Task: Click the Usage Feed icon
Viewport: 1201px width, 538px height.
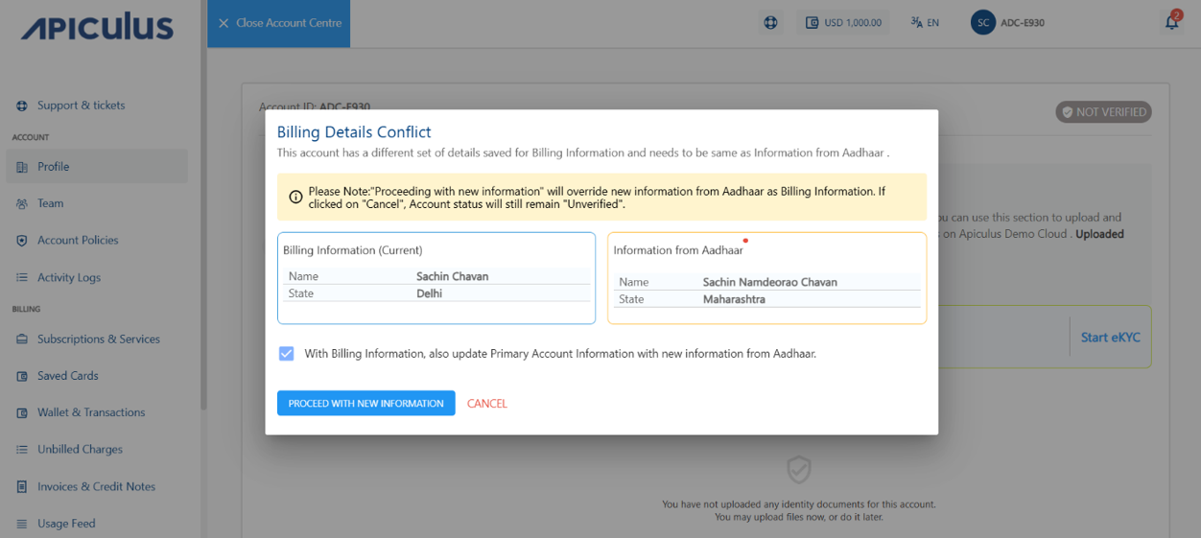Action: tap(22, 524)
